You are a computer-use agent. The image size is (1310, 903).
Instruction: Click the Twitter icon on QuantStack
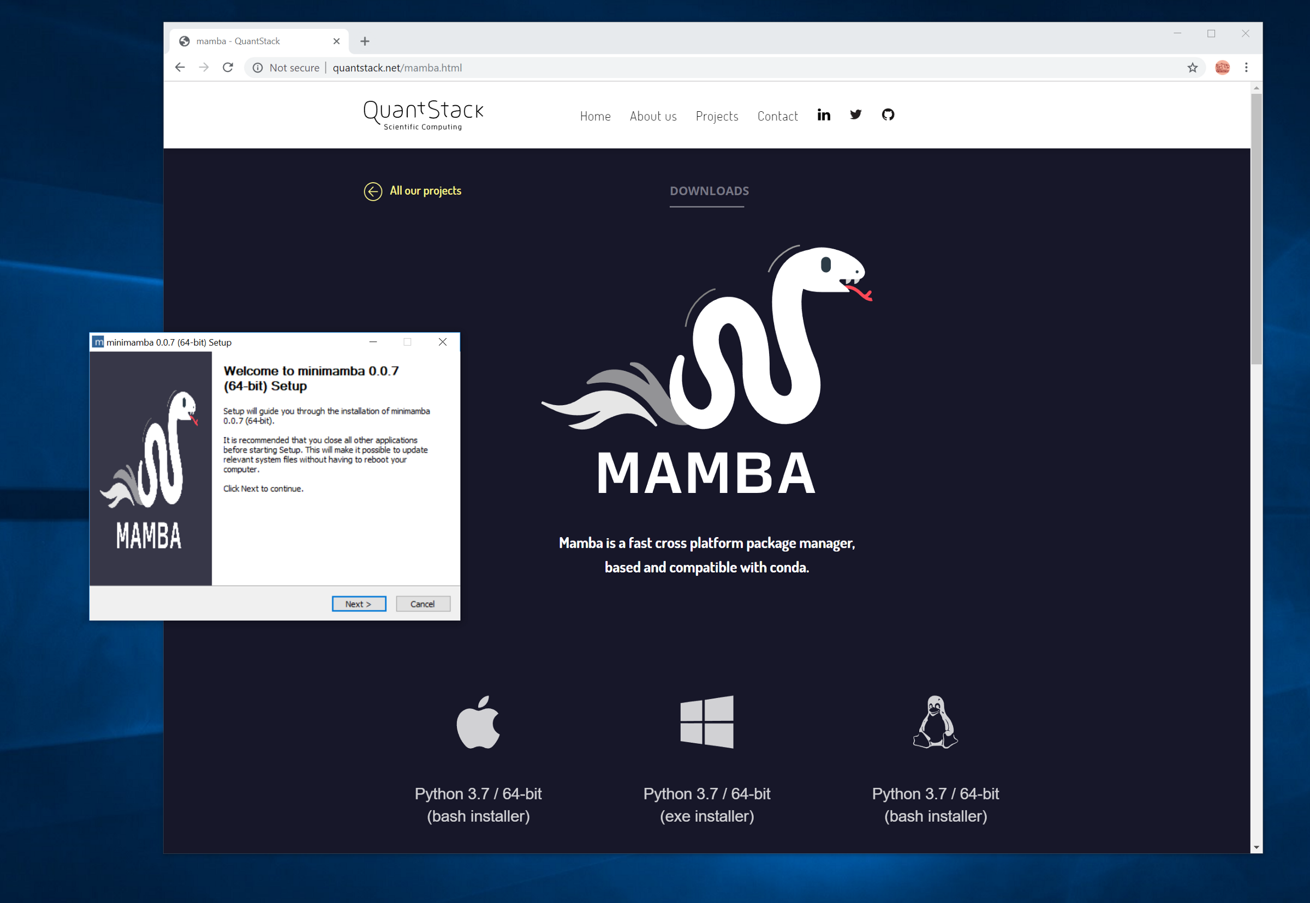click(853, 115)
